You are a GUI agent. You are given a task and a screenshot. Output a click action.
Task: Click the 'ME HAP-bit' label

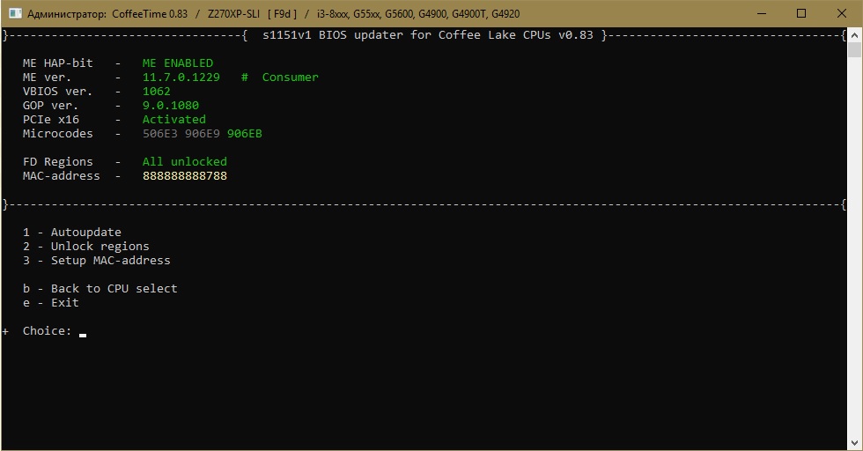[58, 63]
